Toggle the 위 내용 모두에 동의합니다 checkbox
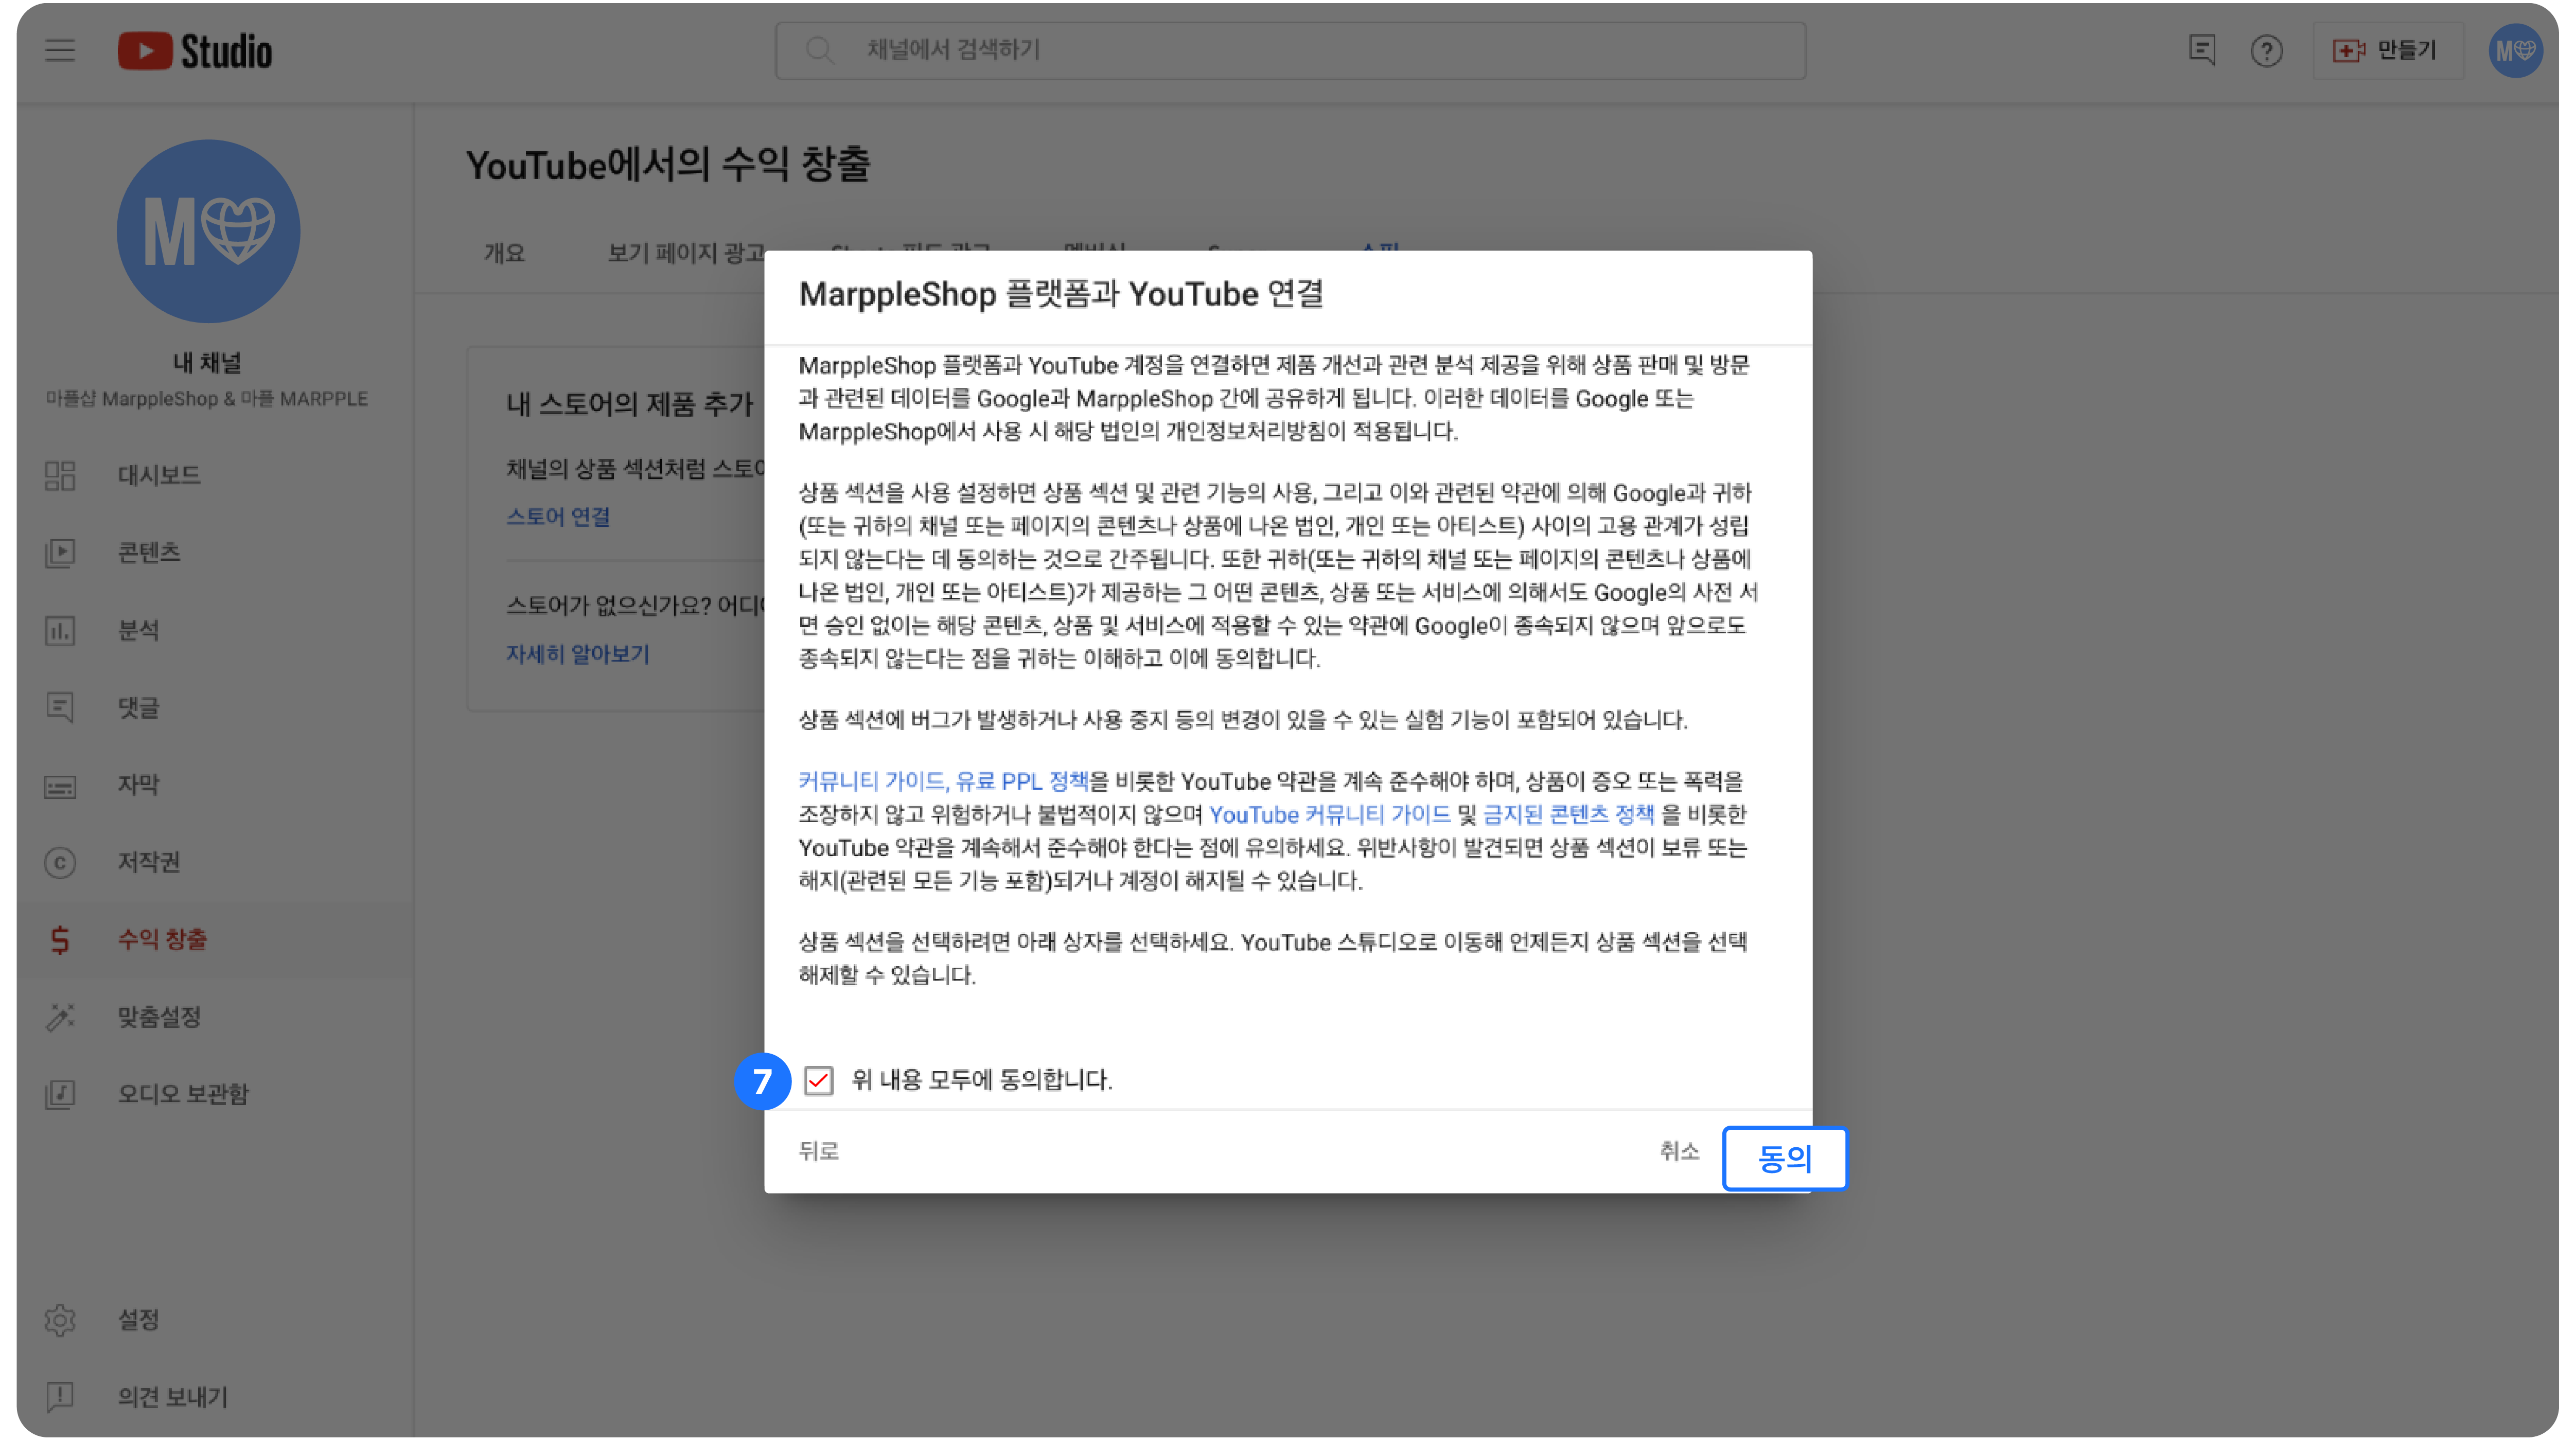The image size is (2576, 1440). (819, 1080)
